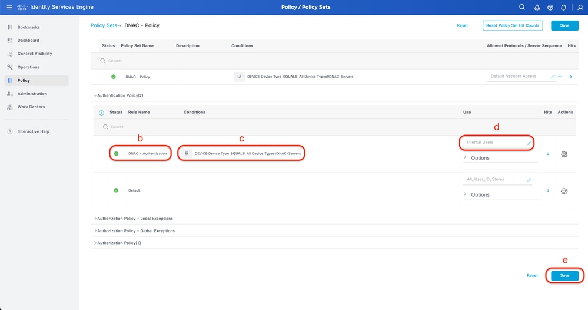
Task: Click the top Reset link
Action: tap(462, 25)
